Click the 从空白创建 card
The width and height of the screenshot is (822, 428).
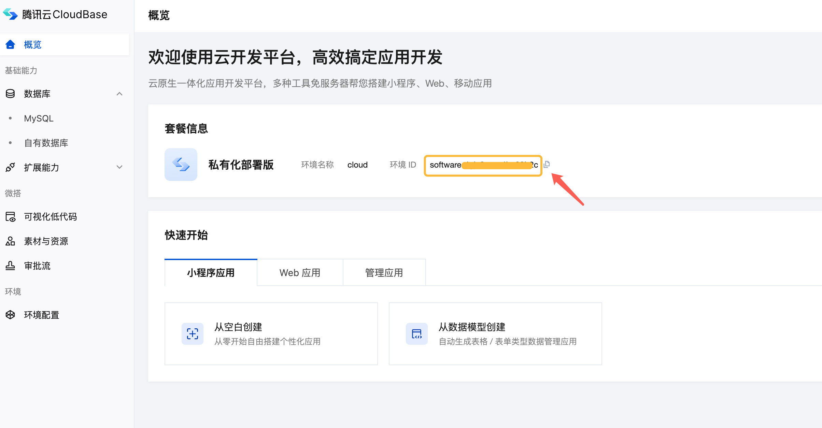pyautogui.click(x=271, y=333)
